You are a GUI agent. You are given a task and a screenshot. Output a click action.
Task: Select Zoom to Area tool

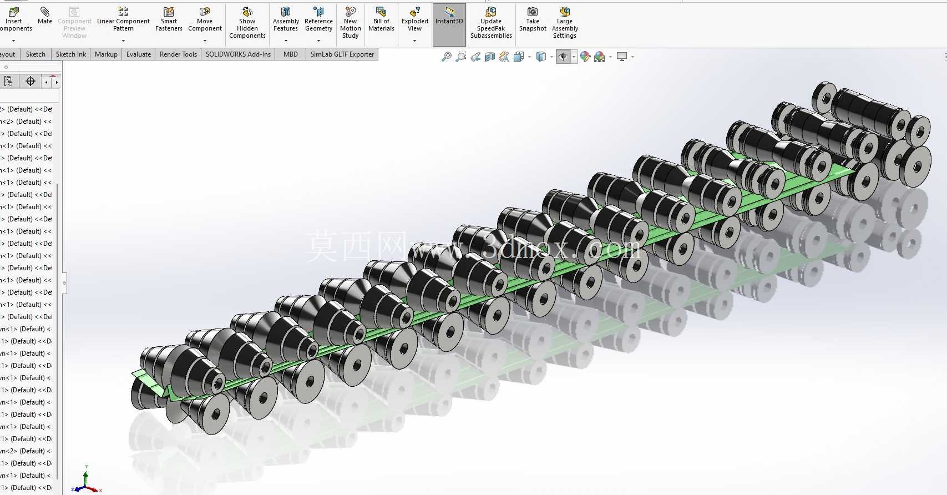click(460, 57)
